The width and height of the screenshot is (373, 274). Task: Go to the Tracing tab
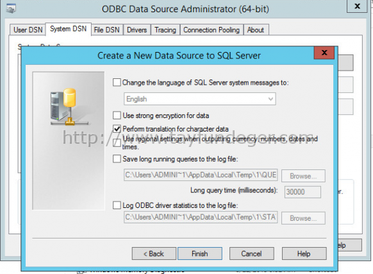[x=165, y=30]
